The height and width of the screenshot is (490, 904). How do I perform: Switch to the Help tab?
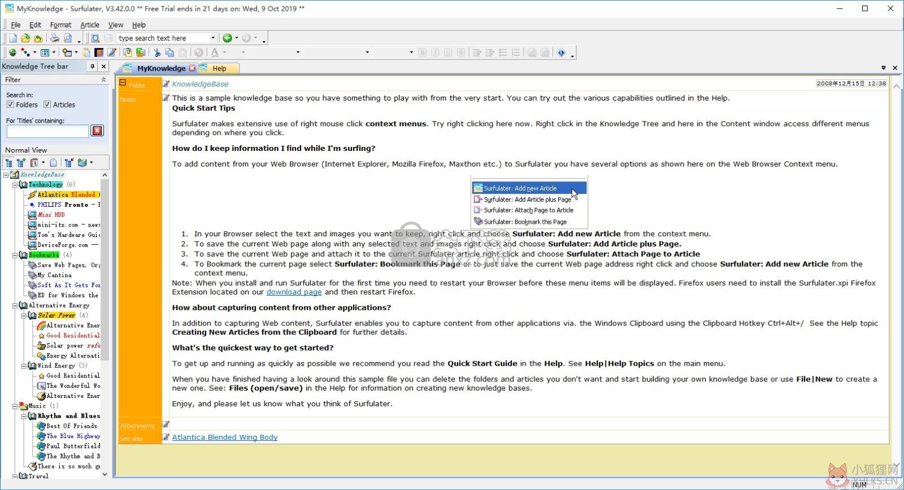pos(219,68)
